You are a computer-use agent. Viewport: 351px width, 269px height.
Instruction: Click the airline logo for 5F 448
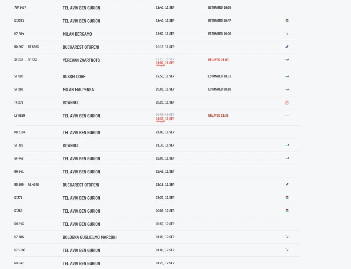pyautogui.click(x=287, y=158)
